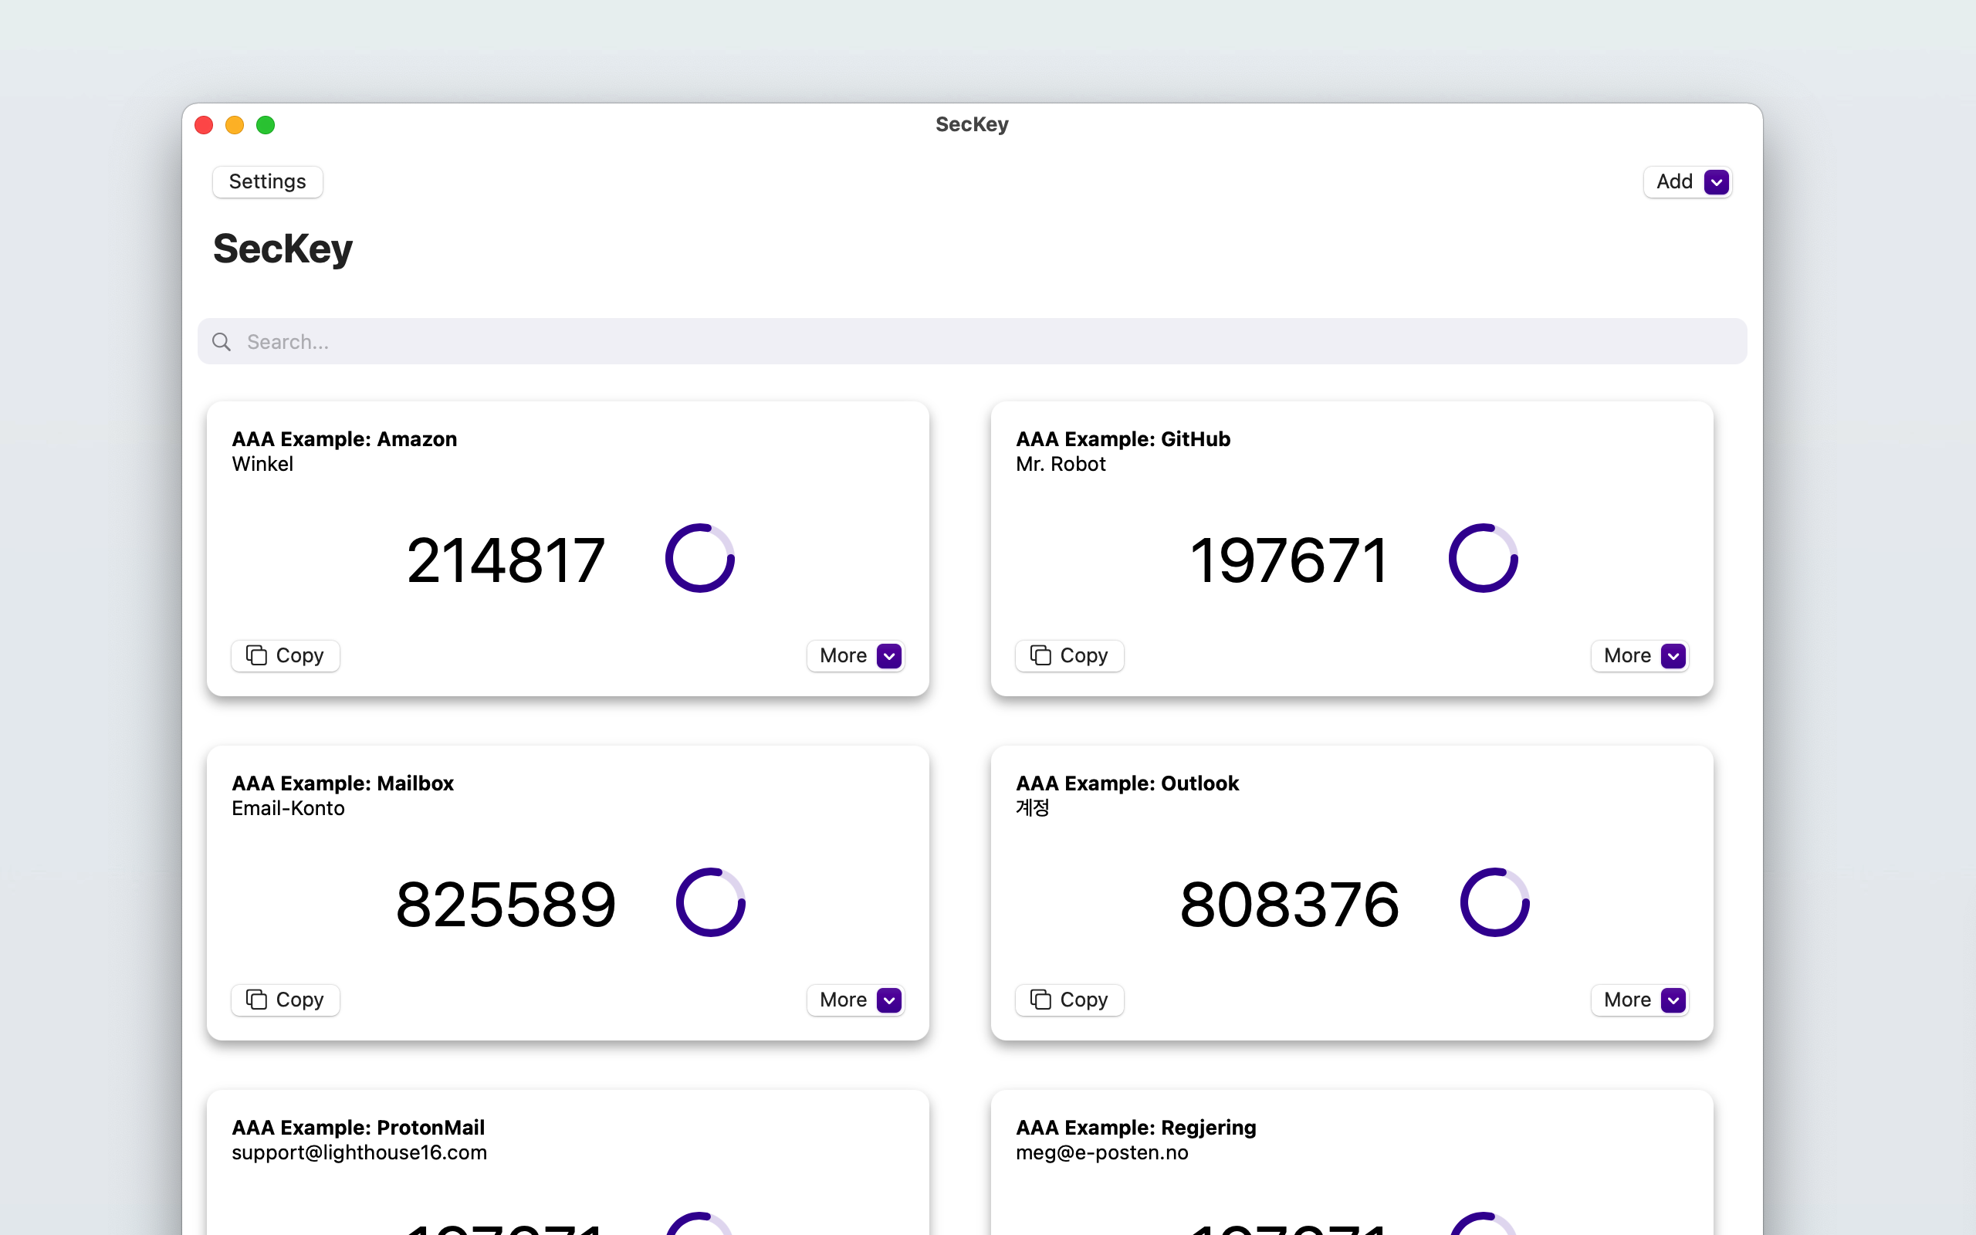Open More menu for Mailbox
Image resolution: width=1976 pixels, height=1235 pixels.
856,1000
